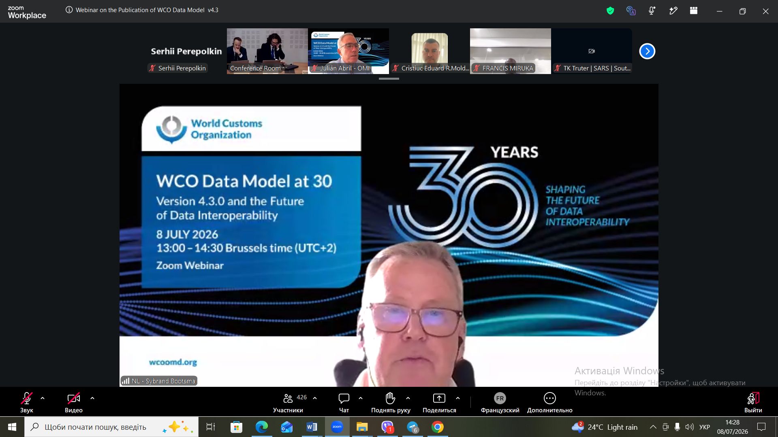Open translation settings icon in title bar
Image resolution: width=778 pixels, height=437 pixels.
(631, 11)
